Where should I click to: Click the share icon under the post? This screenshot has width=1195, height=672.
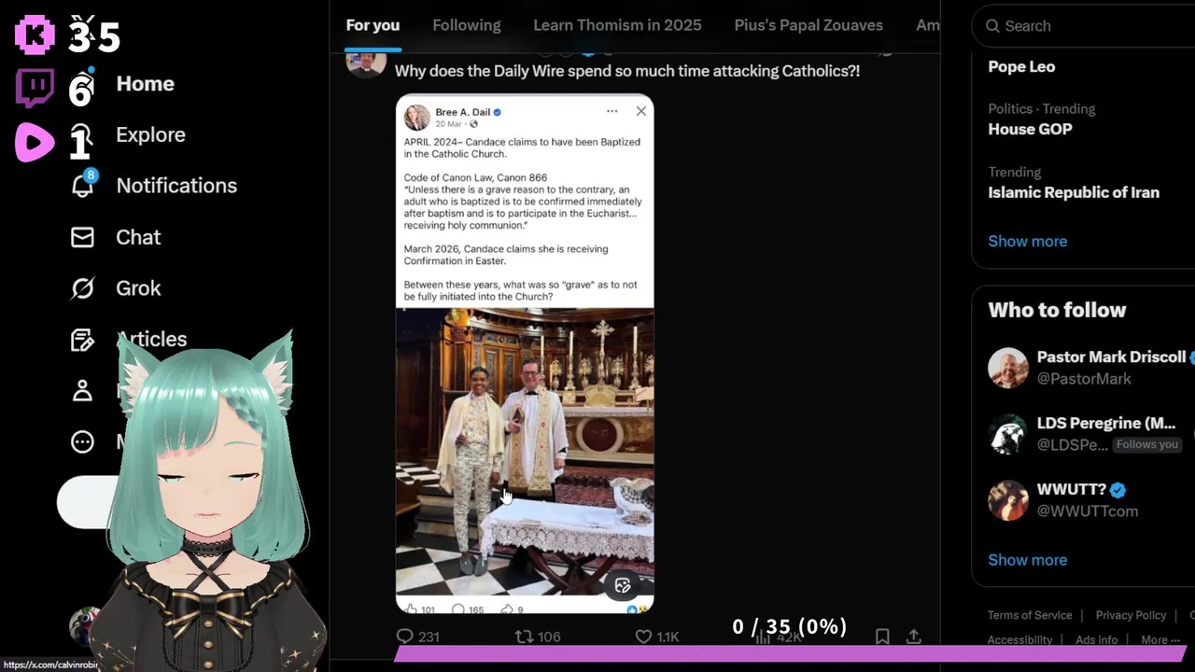coord(914,637)
